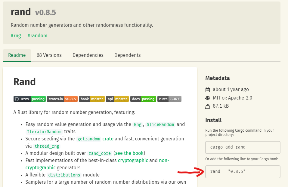Viewport: 288px width, 187px height.
Task: Select the "cargo add rand" command box
Action: tap(243, 147)
